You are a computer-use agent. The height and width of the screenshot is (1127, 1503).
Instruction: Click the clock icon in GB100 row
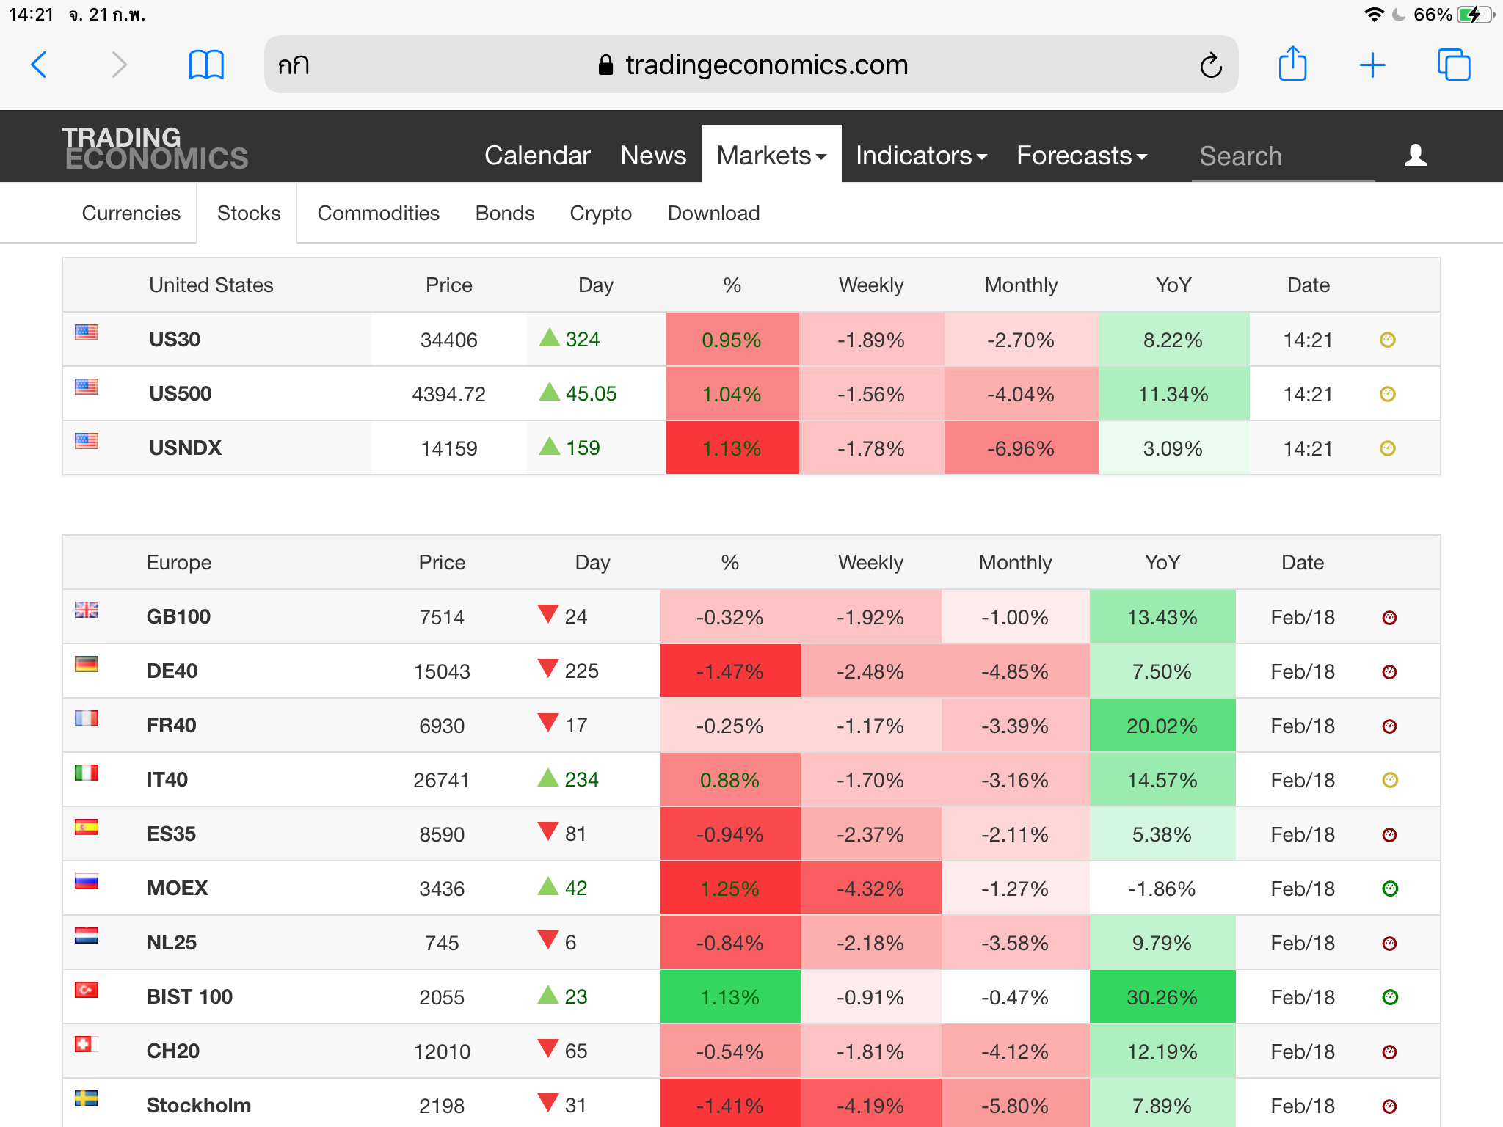[1389, 618]
